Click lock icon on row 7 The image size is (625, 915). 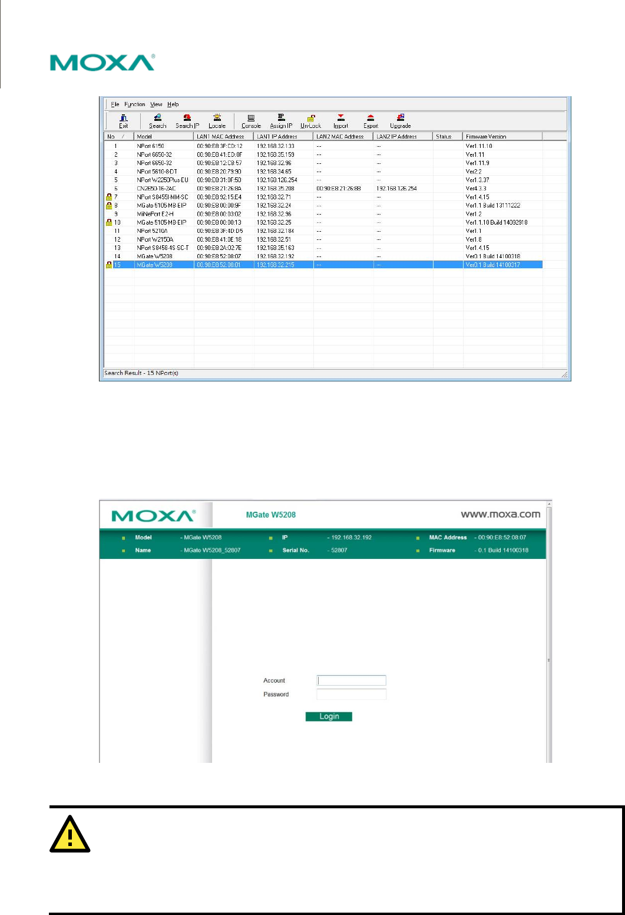click(x=109, y=197)
